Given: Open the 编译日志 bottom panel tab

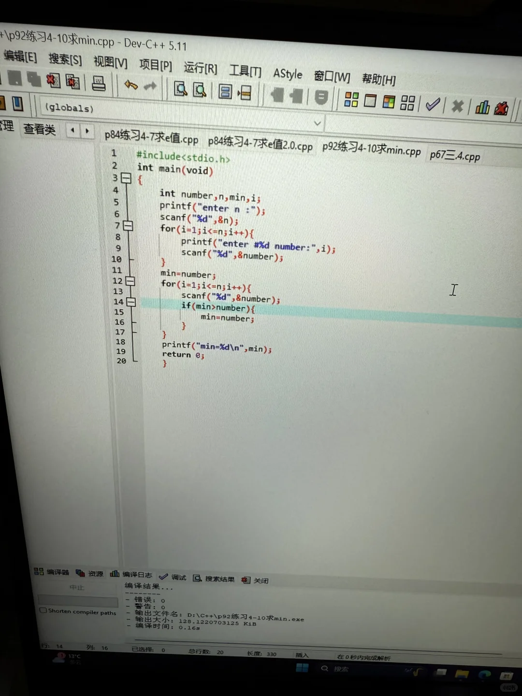Looking at the screenshot, I should [x=131, y=574].
